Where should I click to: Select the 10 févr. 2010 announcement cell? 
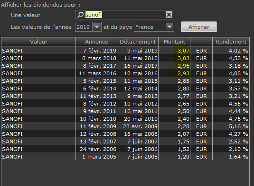[96, 119]
